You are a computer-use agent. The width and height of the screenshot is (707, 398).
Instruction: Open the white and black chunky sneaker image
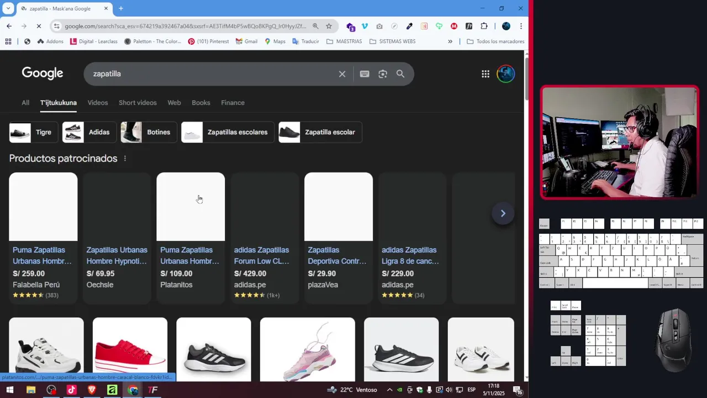[46, 349]
